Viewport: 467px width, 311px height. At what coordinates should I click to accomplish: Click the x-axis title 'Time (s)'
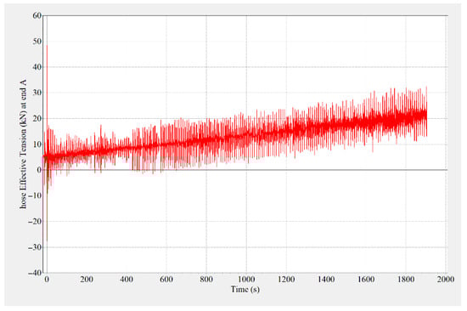pos(245,289)
